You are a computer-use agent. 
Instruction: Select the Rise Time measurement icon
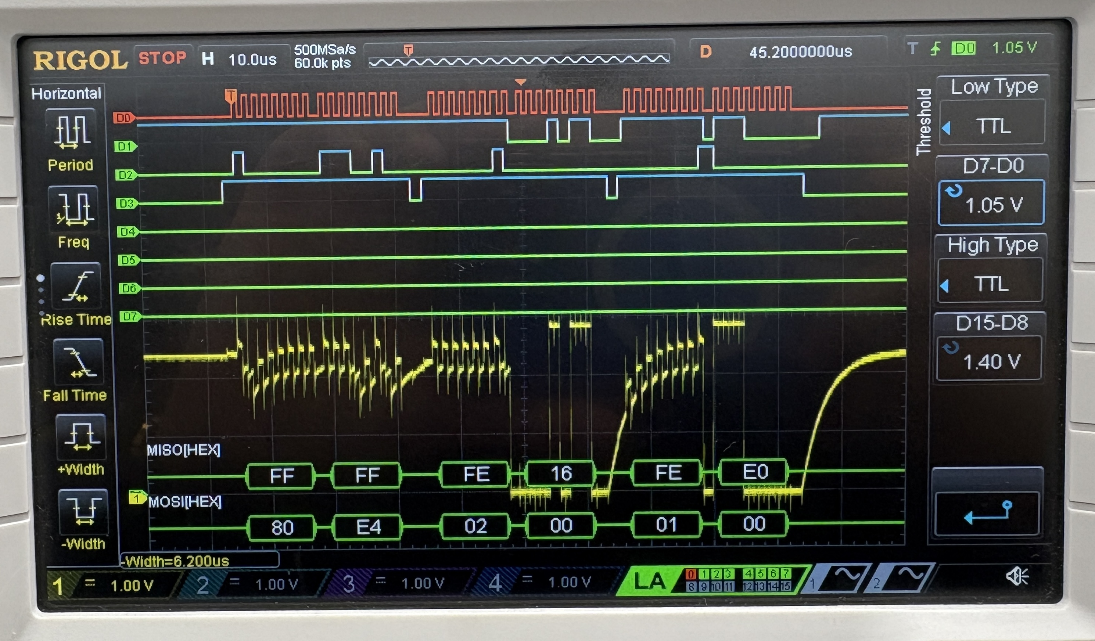pos(76,286)
